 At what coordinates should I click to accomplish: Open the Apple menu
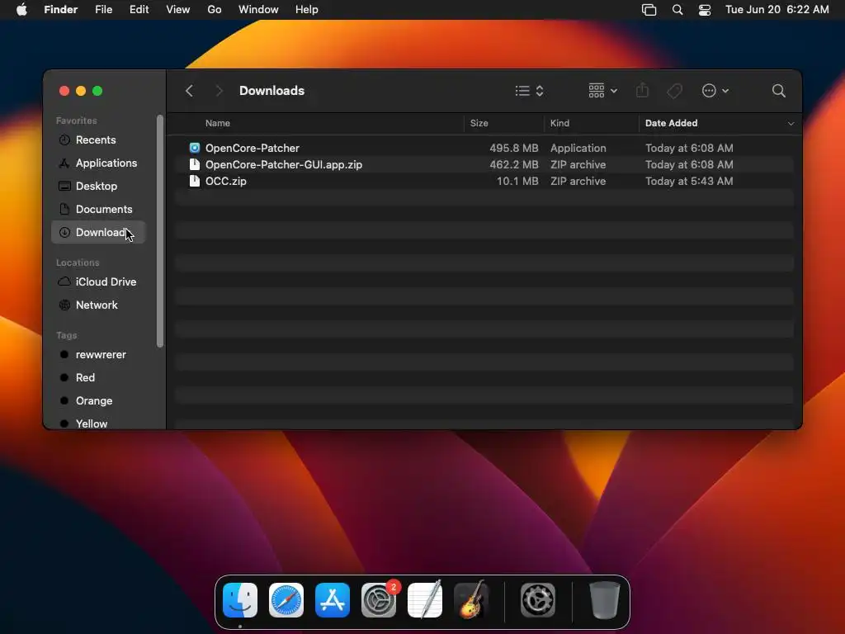(21, 10)
